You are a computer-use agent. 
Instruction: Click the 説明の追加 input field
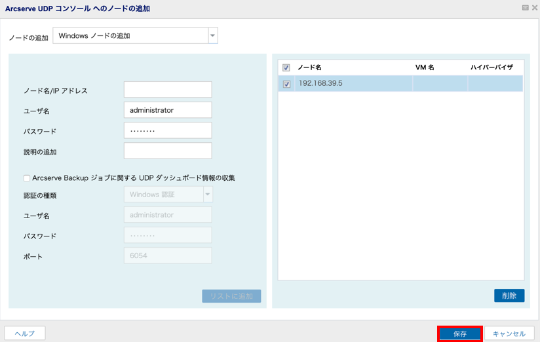coord(168,151)
